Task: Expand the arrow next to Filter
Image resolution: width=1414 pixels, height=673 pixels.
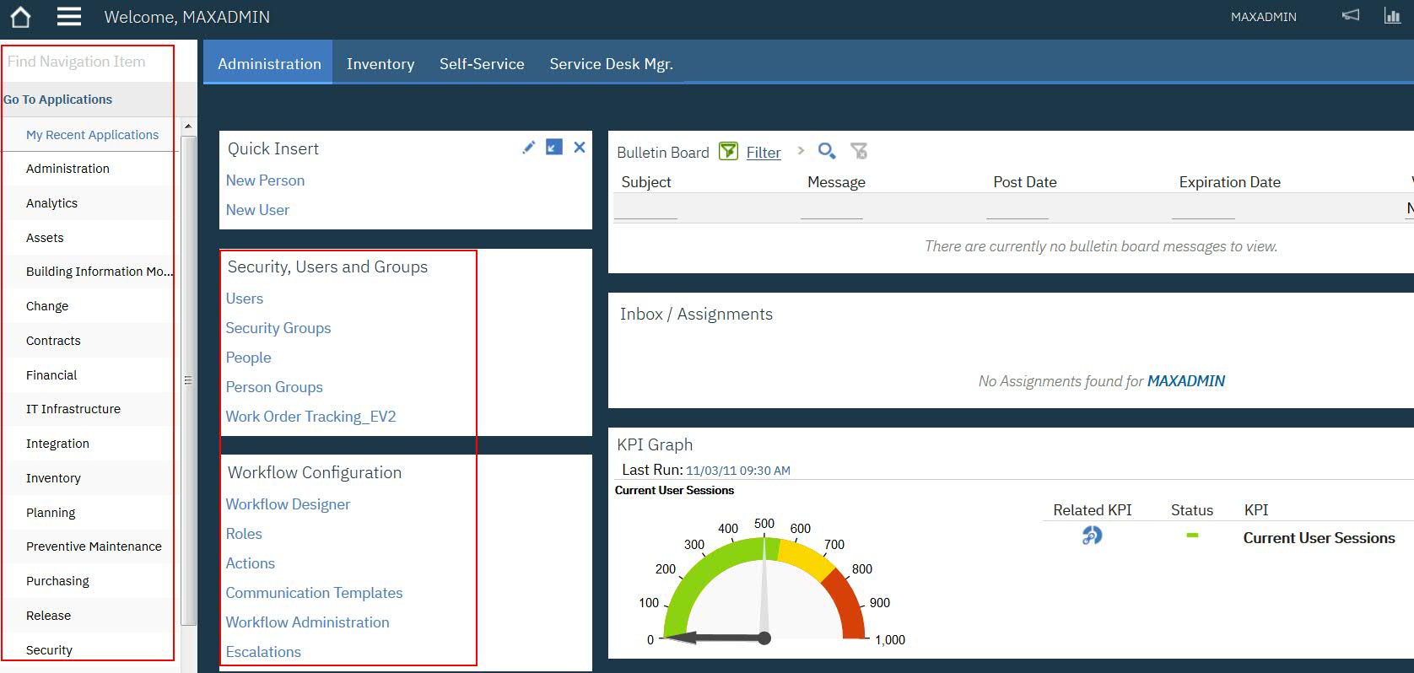Action: tap(801, 150)
